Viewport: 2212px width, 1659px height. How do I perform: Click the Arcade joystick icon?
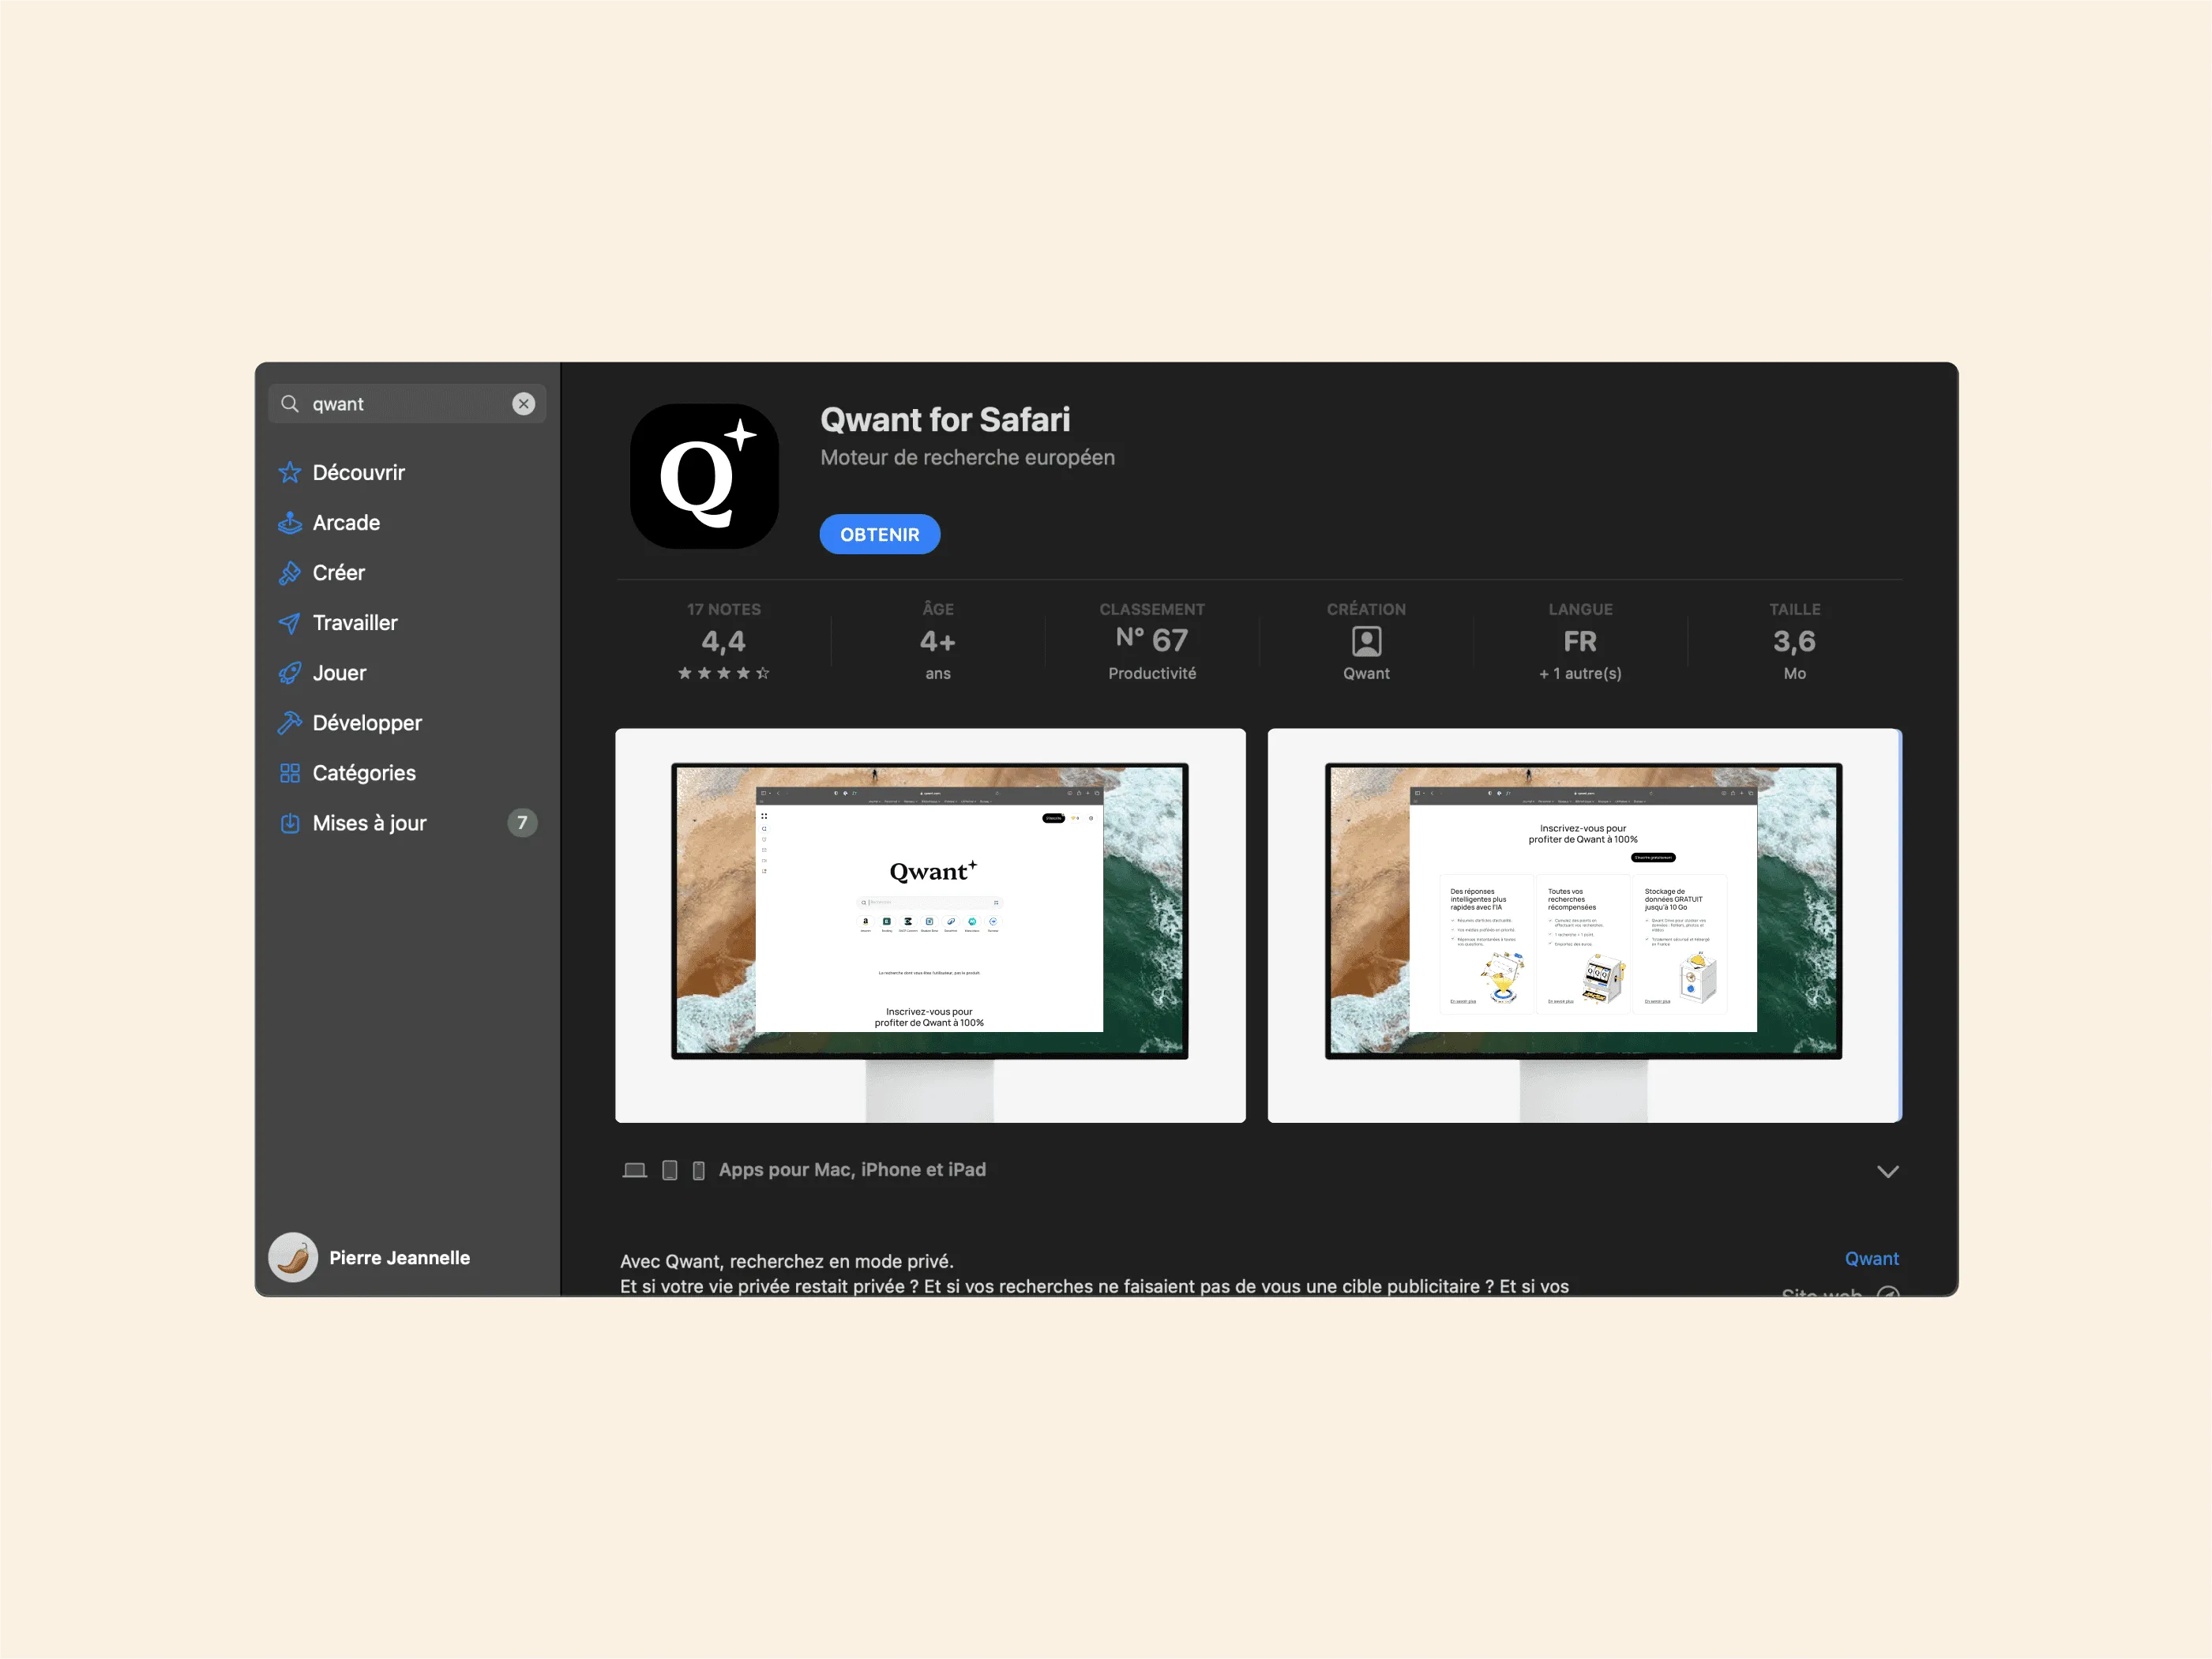(290, 522)
